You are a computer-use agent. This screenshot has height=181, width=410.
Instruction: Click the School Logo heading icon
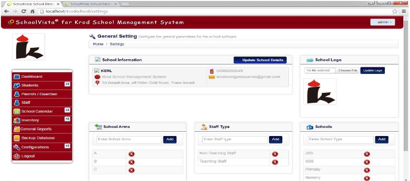tap(310, 60)
